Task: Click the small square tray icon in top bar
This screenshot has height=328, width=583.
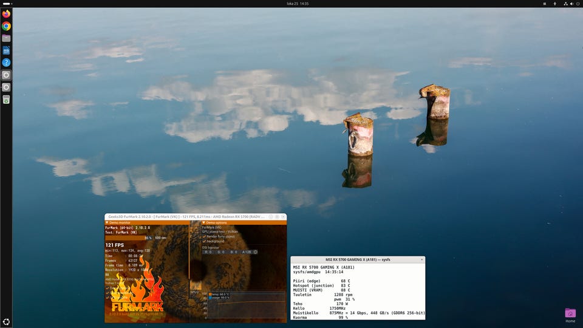Action: pos(544,4)
